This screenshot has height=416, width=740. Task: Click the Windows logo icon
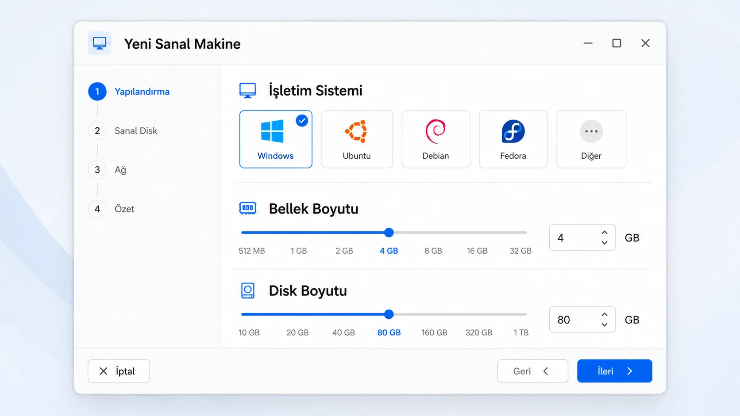click(272, 131)
